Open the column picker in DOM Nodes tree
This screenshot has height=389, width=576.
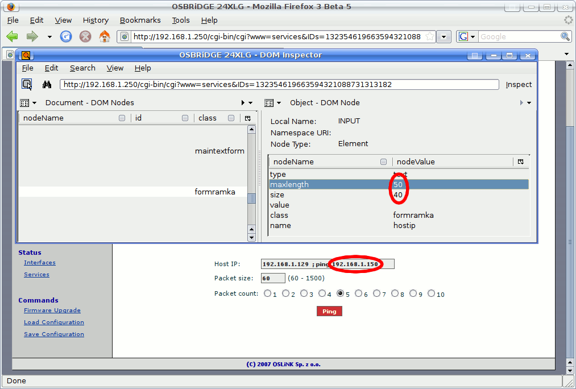pyautogui.click(x=247, y=118)
